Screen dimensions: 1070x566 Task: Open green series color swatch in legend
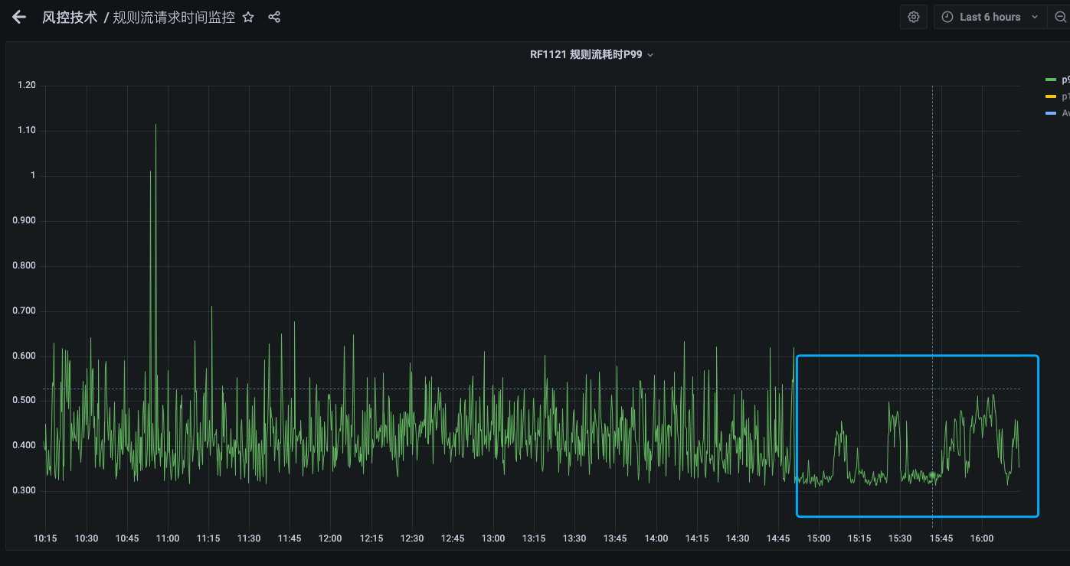pyautogui.click(x=1051, y=80)
